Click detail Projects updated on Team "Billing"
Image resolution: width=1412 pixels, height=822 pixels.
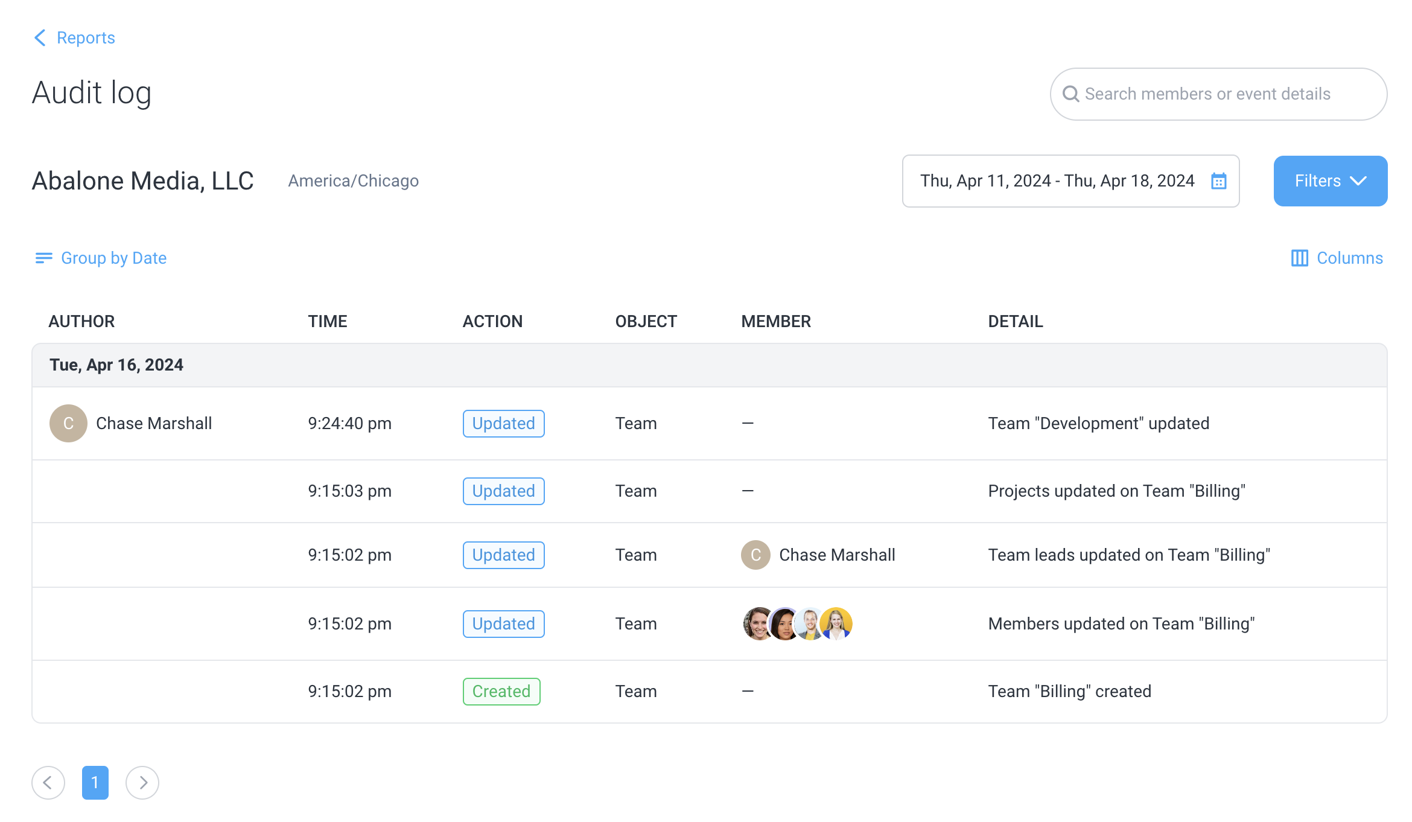pyautogui.click(x=1116, y=491)
